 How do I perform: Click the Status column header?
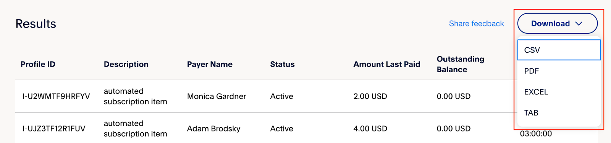pos(282,64)
